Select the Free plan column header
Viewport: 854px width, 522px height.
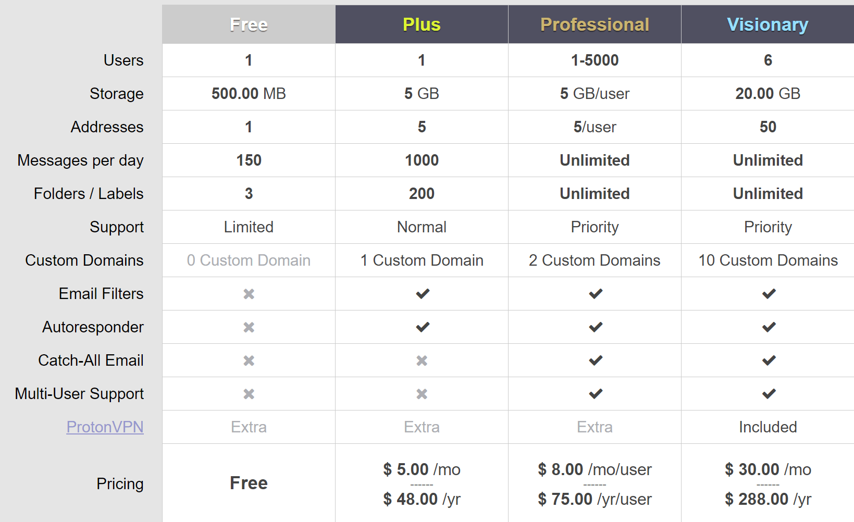[x=249, y=24]
